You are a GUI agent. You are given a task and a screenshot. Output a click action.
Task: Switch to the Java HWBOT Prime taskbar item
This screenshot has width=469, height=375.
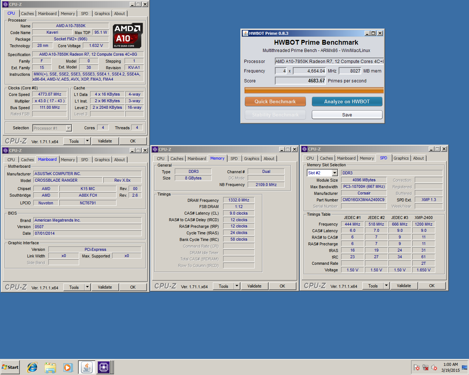pos(87,367)
